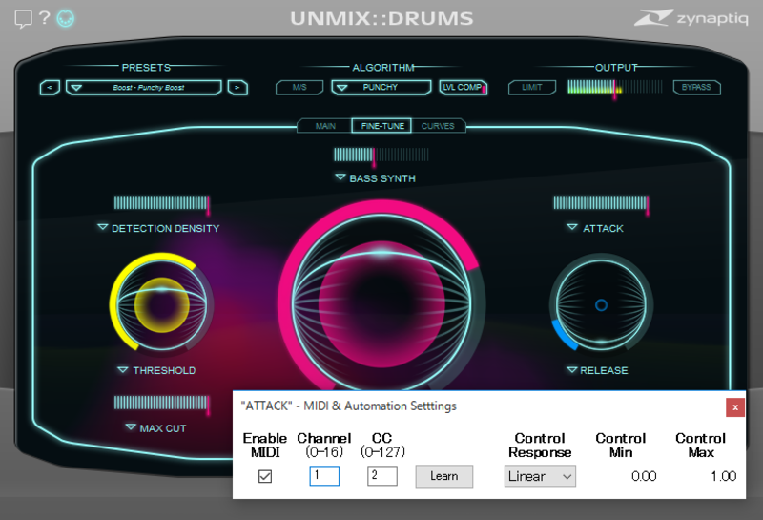Open the BASS SYNTH dropdown triangle
Viewport: 763px width, 520px height.
tap(340, 177)
